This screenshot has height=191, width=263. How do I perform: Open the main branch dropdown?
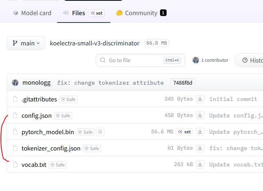pyautogui.click(x=26, y=43)
